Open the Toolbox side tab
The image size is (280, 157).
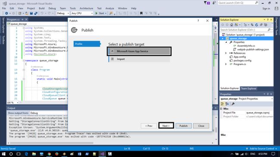(x=3, y=40)
